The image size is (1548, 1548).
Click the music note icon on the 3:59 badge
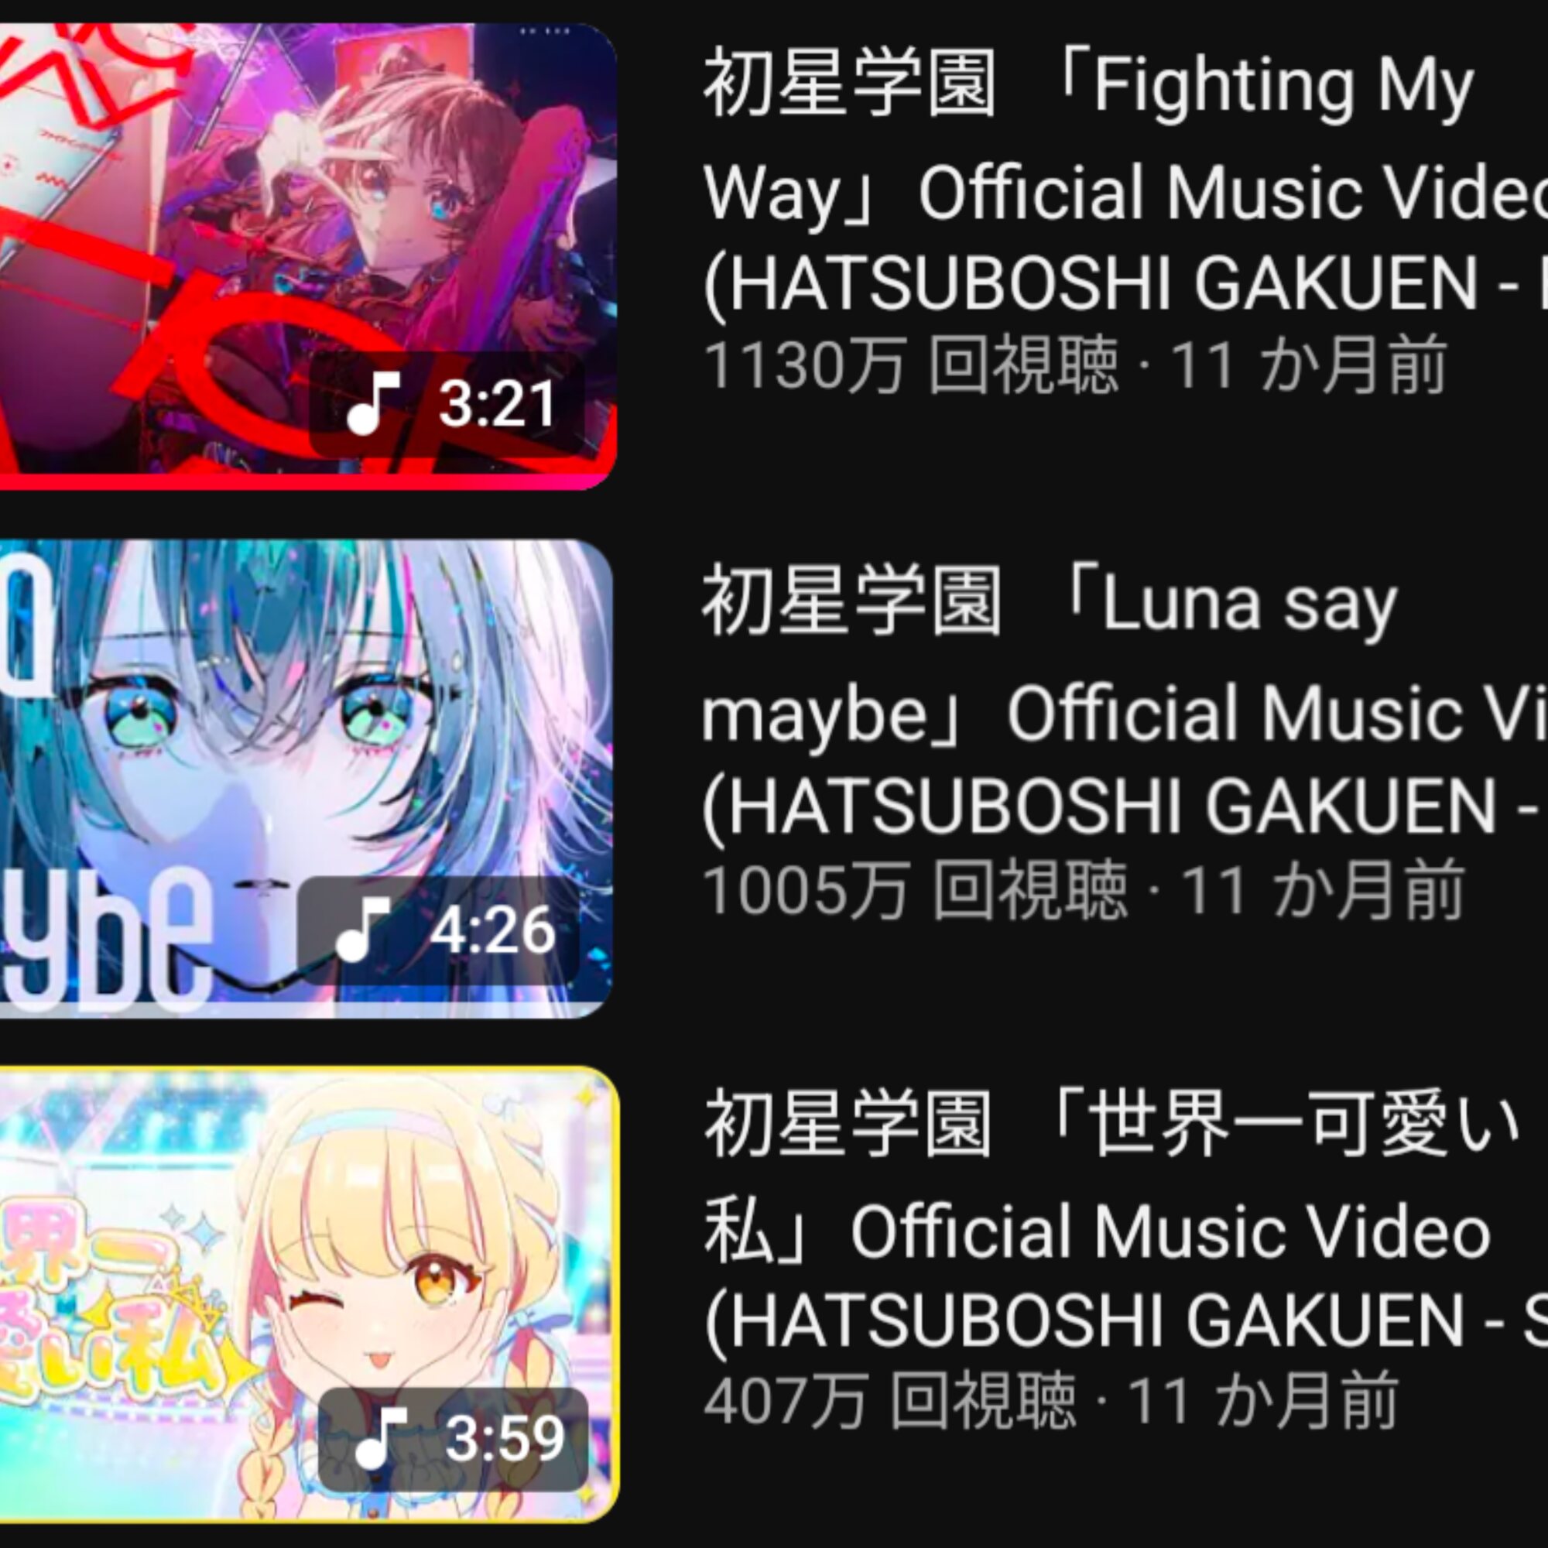point(382,1438)
